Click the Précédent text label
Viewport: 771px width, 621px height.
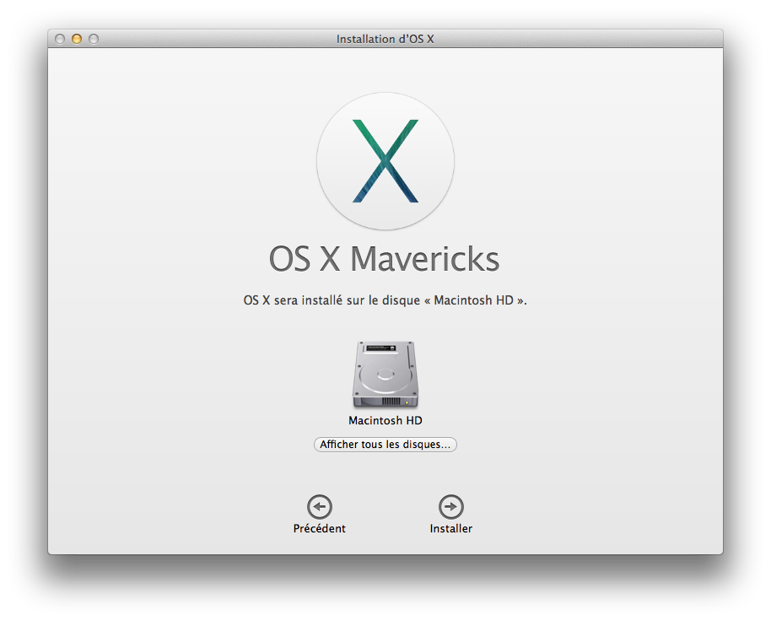tap(320, 529)
